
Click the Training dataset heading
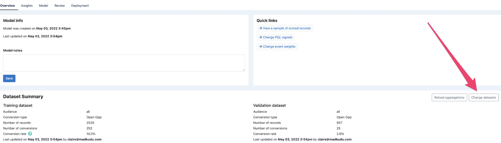pyautogui.click(x=18, y=106)
